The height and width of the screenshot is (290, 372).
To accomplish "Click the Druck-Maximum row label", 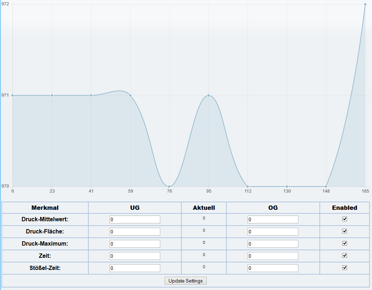I will pyautogui.click(x=45, y=243).
